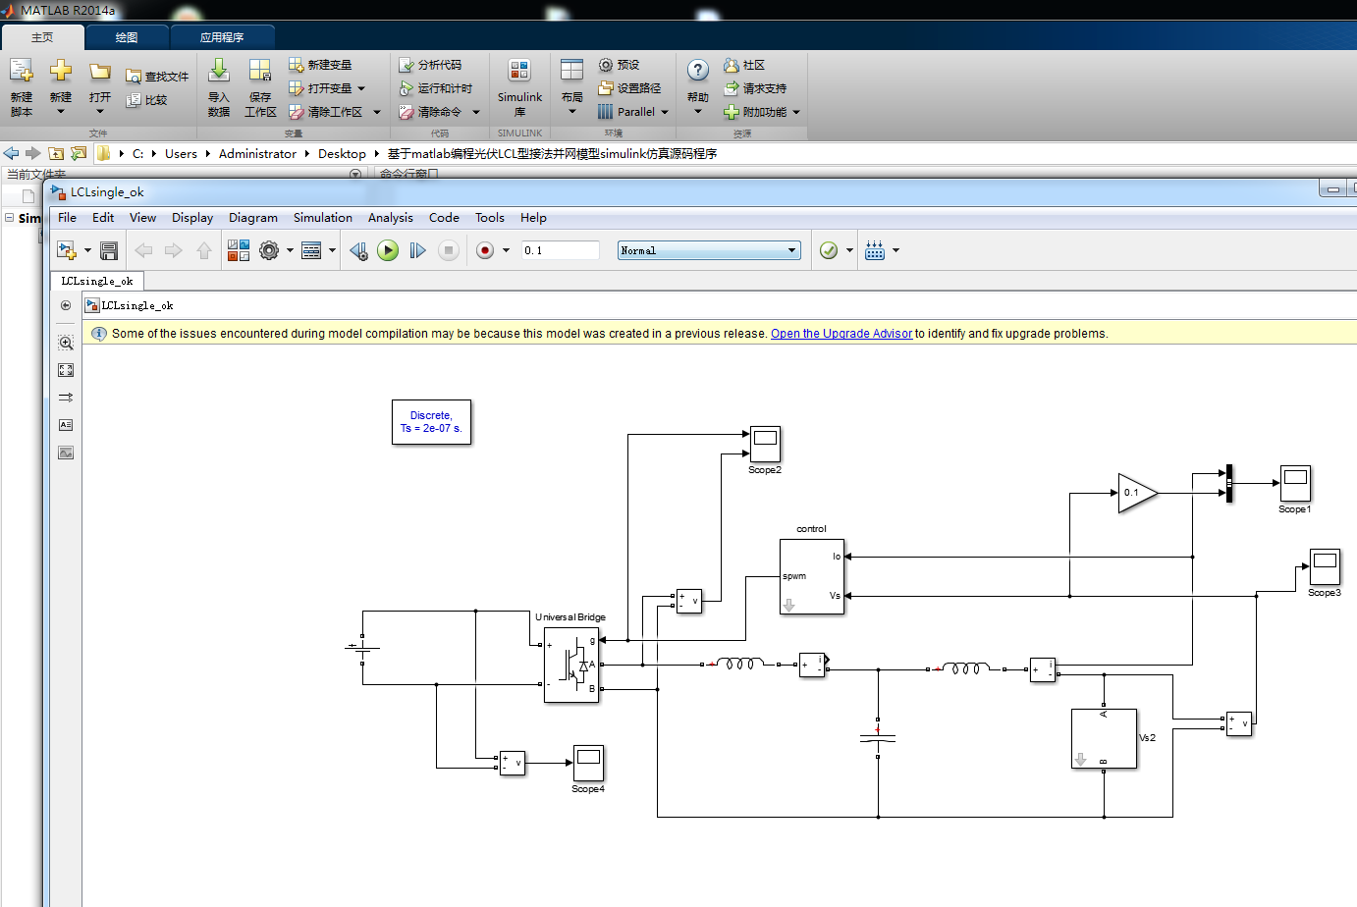The width and height of the screenshot is (1357, 907).
Task: Click the Stop simulation button
Action: 449,251
